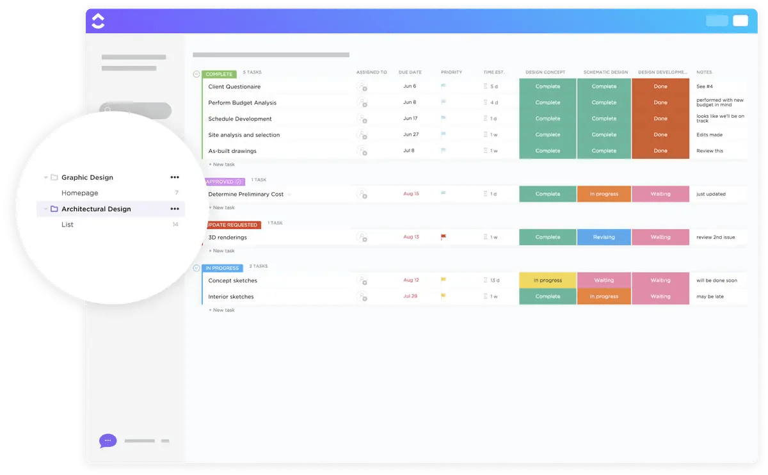Click yellow priority flag for Concept sketches
Image resolution: width=768 pixels, height=475 pixels.
[444, 280]
